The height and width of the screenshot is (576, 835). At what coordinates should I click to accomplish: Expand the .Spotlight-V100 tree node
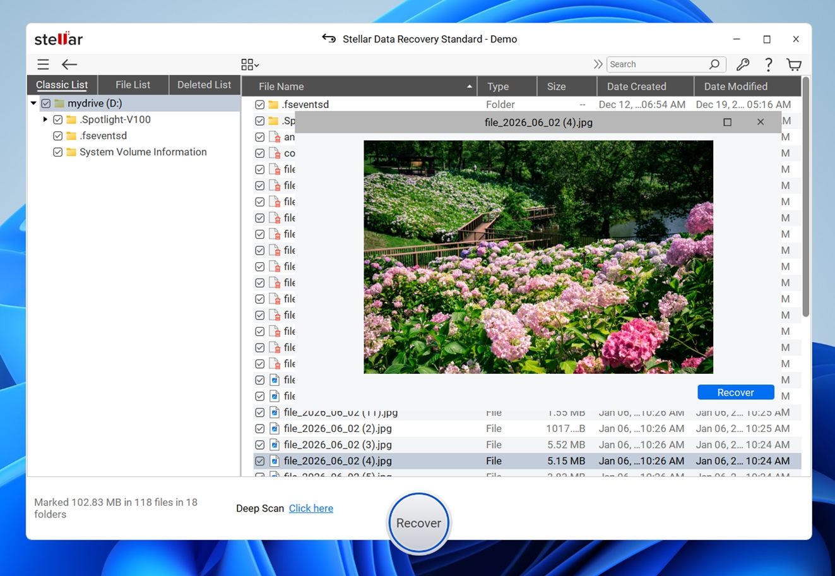tap(44, 119)
